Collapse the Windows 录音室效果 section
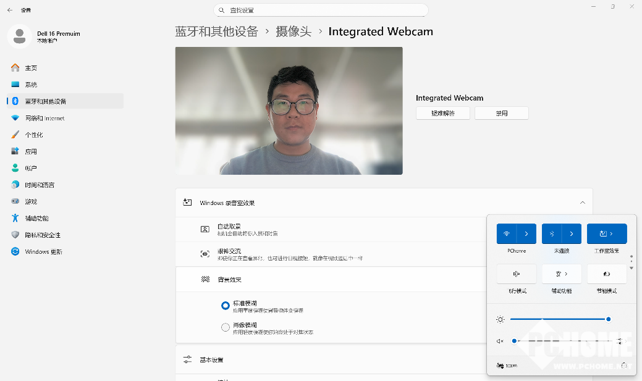 coord(582,203)
